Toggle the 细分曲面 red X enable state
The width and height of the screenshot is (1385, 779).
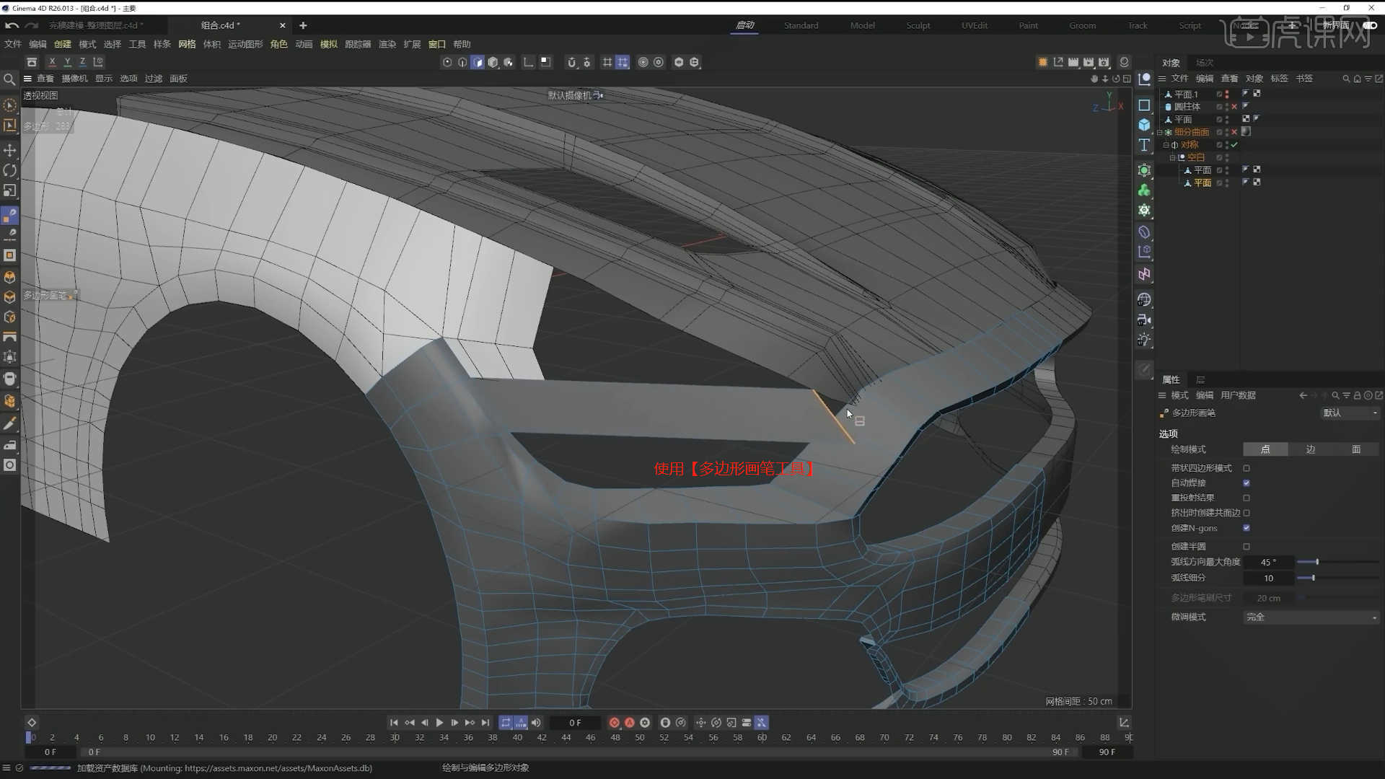point(1234,132)
